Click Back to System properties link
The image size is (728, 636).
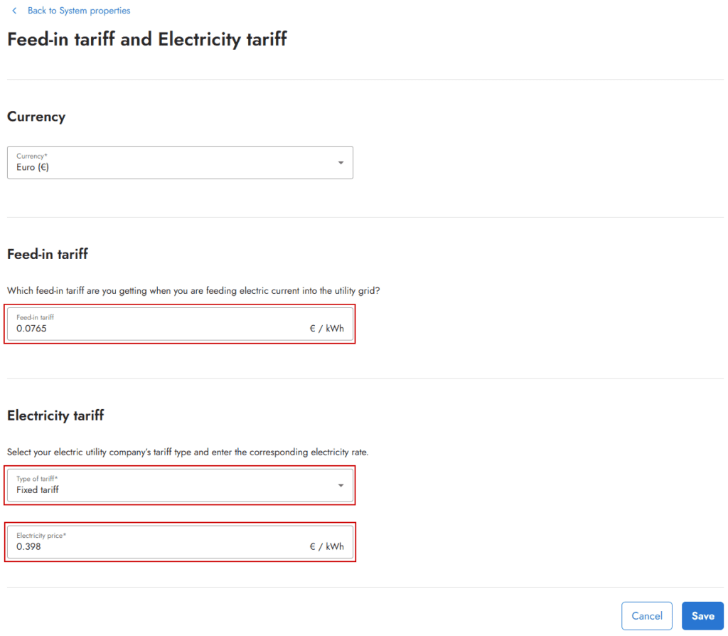pos(78,10)
